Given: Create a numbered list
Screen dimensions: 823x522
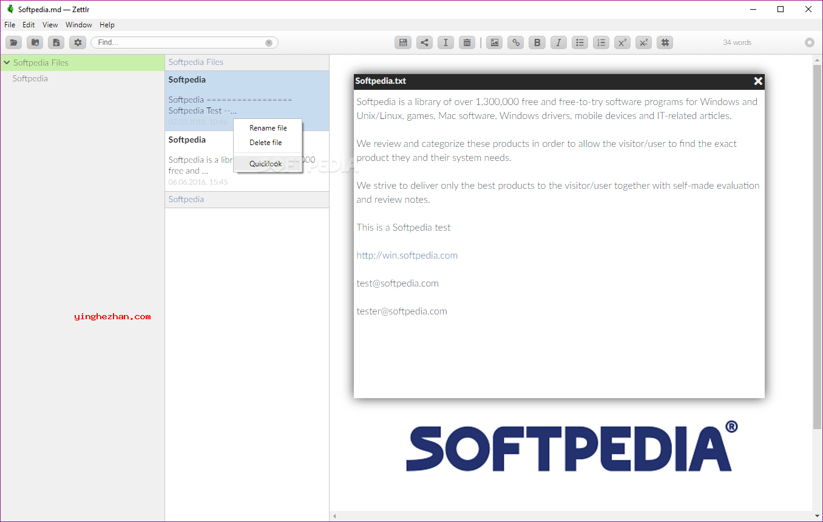Looking at the screenshot, I should [601, 42].
